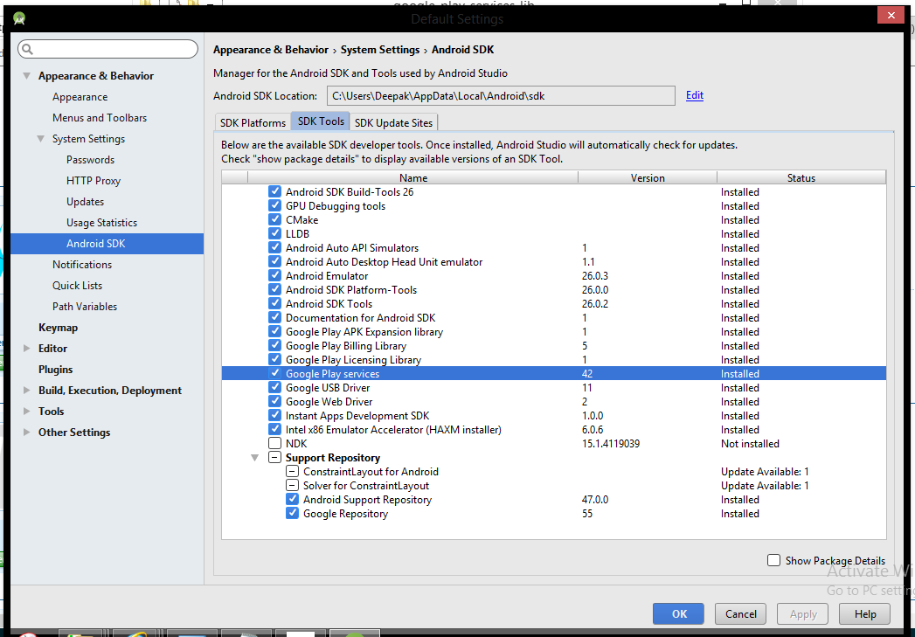
Task: Open Path Variables settings
Action: coord(85,307)
